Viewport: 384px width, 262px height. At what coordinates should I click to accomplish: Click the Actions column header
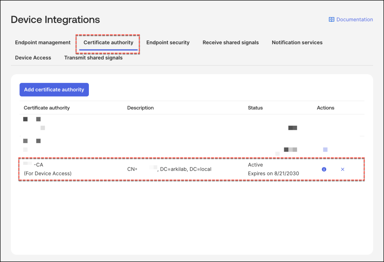(325, 108)
